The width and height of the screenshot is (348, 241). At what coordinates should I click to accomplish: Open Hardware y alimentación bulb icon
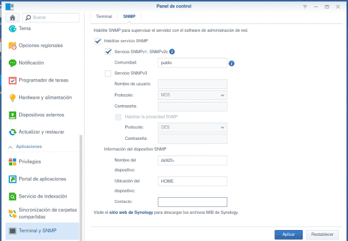tap(12, 98)
